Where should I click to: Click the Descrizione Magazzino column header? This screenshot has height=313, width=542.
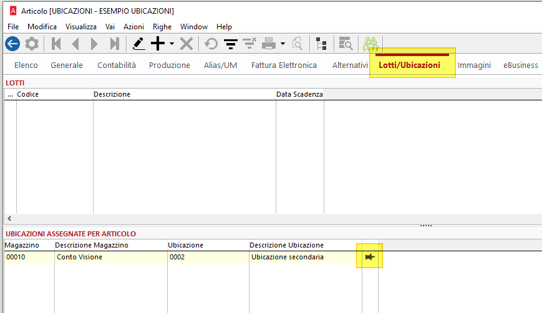pos(111,245)
